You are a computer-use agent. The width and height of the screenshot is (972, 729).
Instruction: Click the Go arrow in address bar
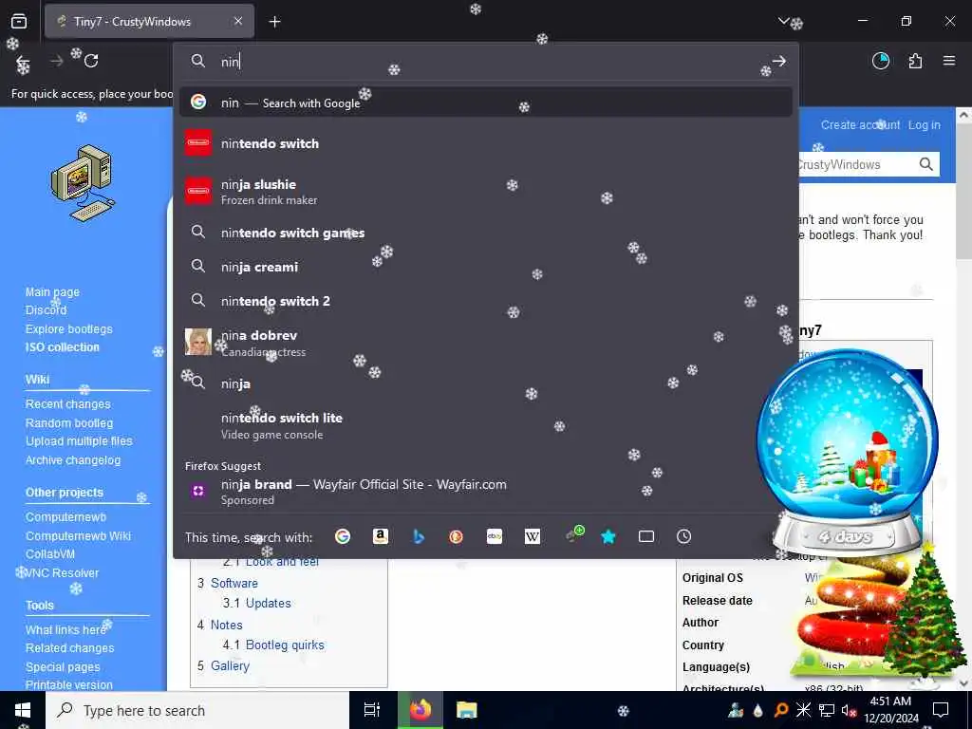click(x=779, y=61)
